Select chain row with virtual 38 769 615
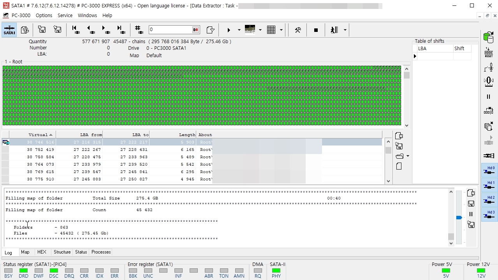 192,172
